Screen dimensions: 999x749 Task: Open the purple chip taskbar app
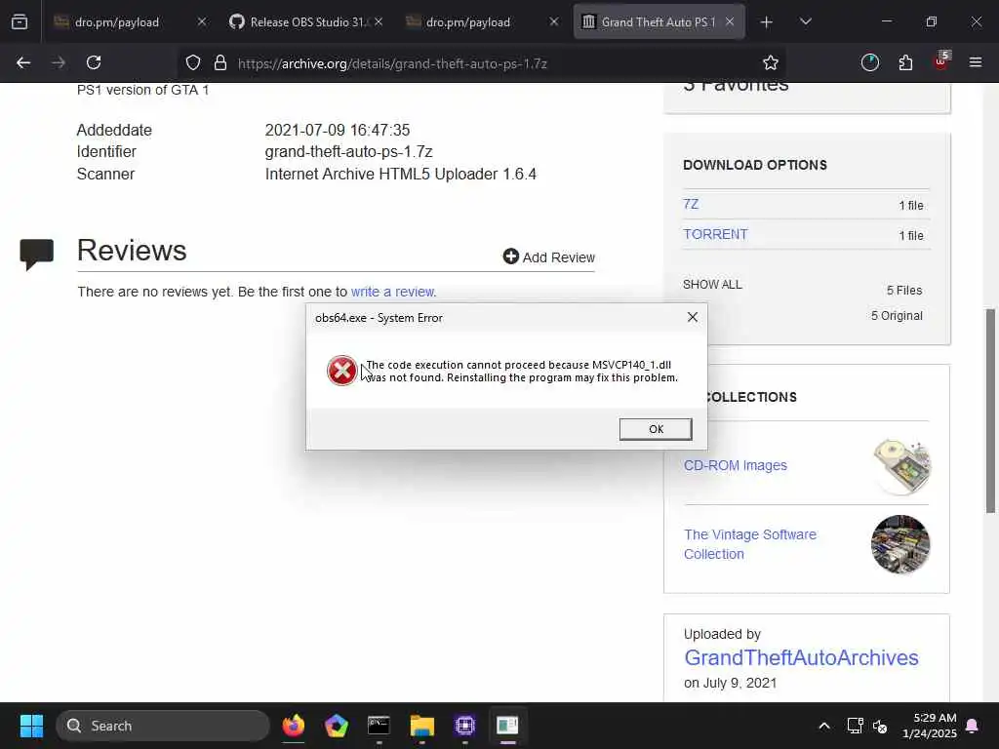[x=465, y=726]
